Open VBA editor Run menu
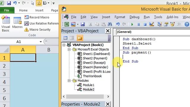 click(147, 17)
